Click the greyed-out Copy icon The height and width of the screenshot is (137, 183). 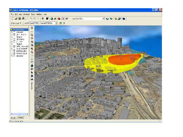[31, 19]
